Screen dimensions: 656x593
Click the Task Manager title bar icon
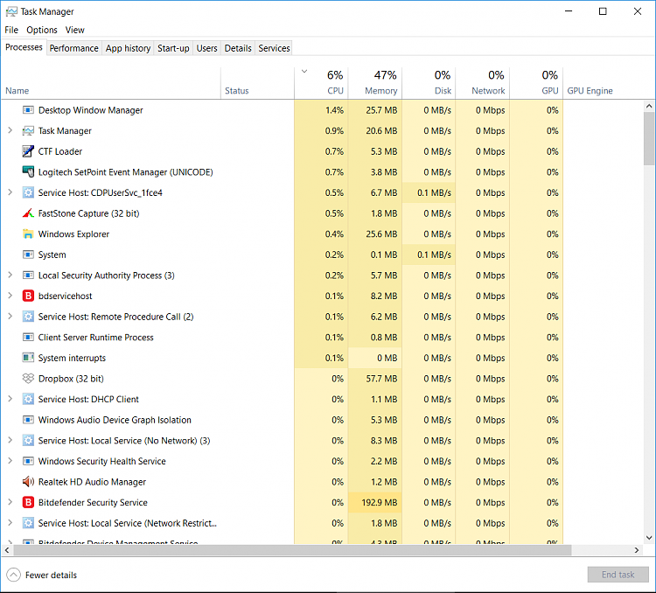pyautogui.click(x=11, y=11)
